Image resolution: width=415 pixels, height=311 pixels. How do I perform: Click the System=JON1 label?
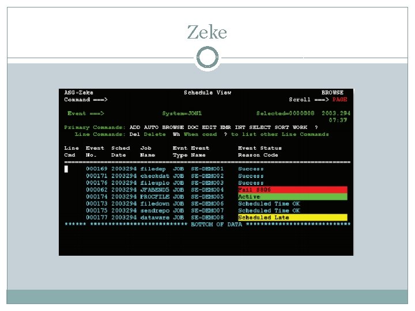click(182, 113)
